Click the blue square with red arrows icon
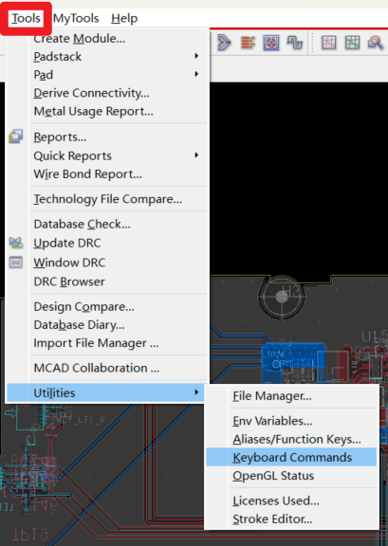This screenshot has height=546, width=388. pyautogui.click(x=271, y=43)
